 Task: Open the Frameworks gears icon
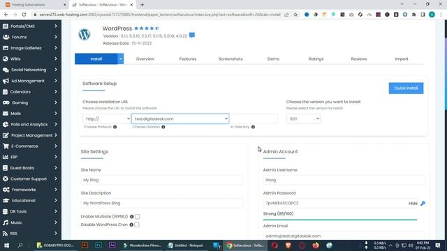pos(6,190)
